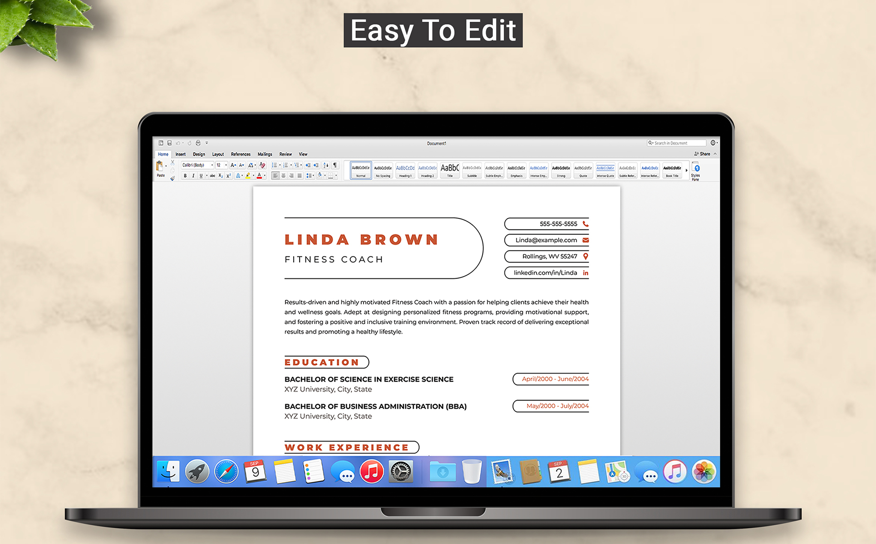
Task: Click the Format Painter brush icon
Action: coord(172,178)
